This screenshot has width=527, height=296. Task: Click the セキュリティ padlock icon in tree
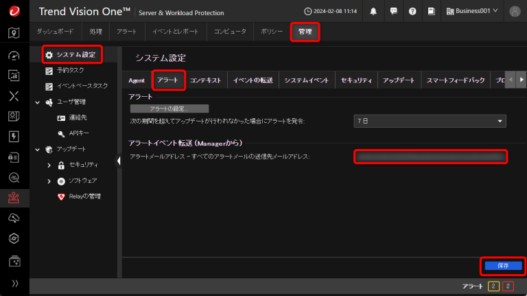[61, 165]
